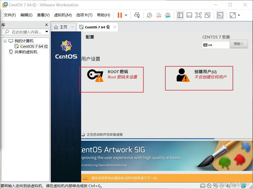Take a snapshot of the VM
The height and width of the screenshot is (189, 253).
tap(149, 15)
